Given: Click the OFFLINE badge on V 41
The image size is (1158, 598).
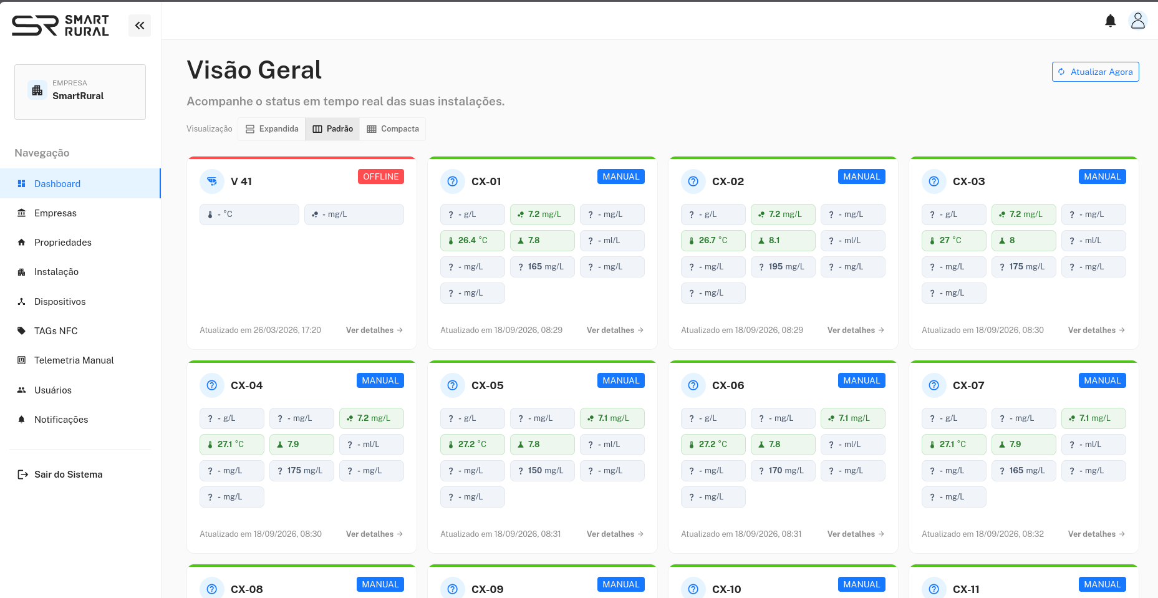Looking at the screenshot, I should (x=381, y=176).
